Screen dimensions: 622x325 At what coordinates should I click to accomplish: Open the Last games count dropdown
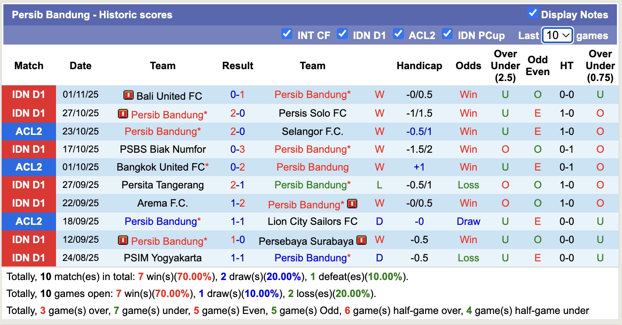click(x=558, y=36)
